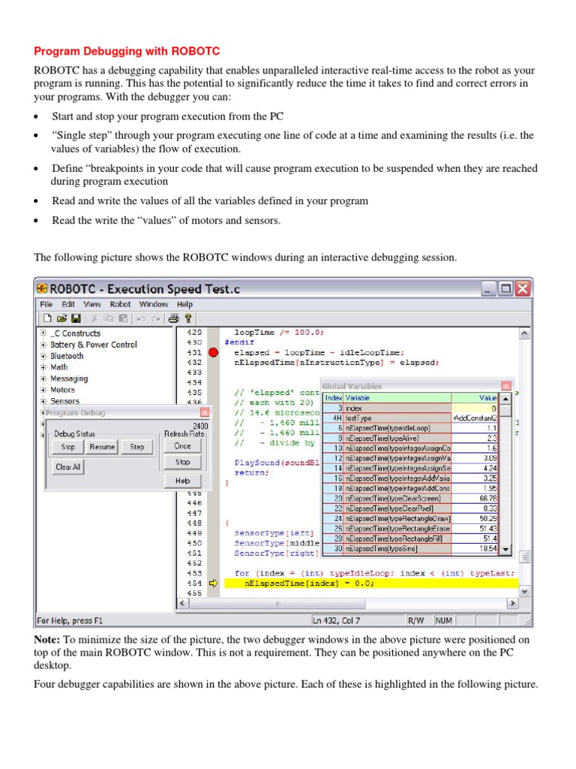
Task: Click the Help question mark toolbar icon
Action: [187, 318]
